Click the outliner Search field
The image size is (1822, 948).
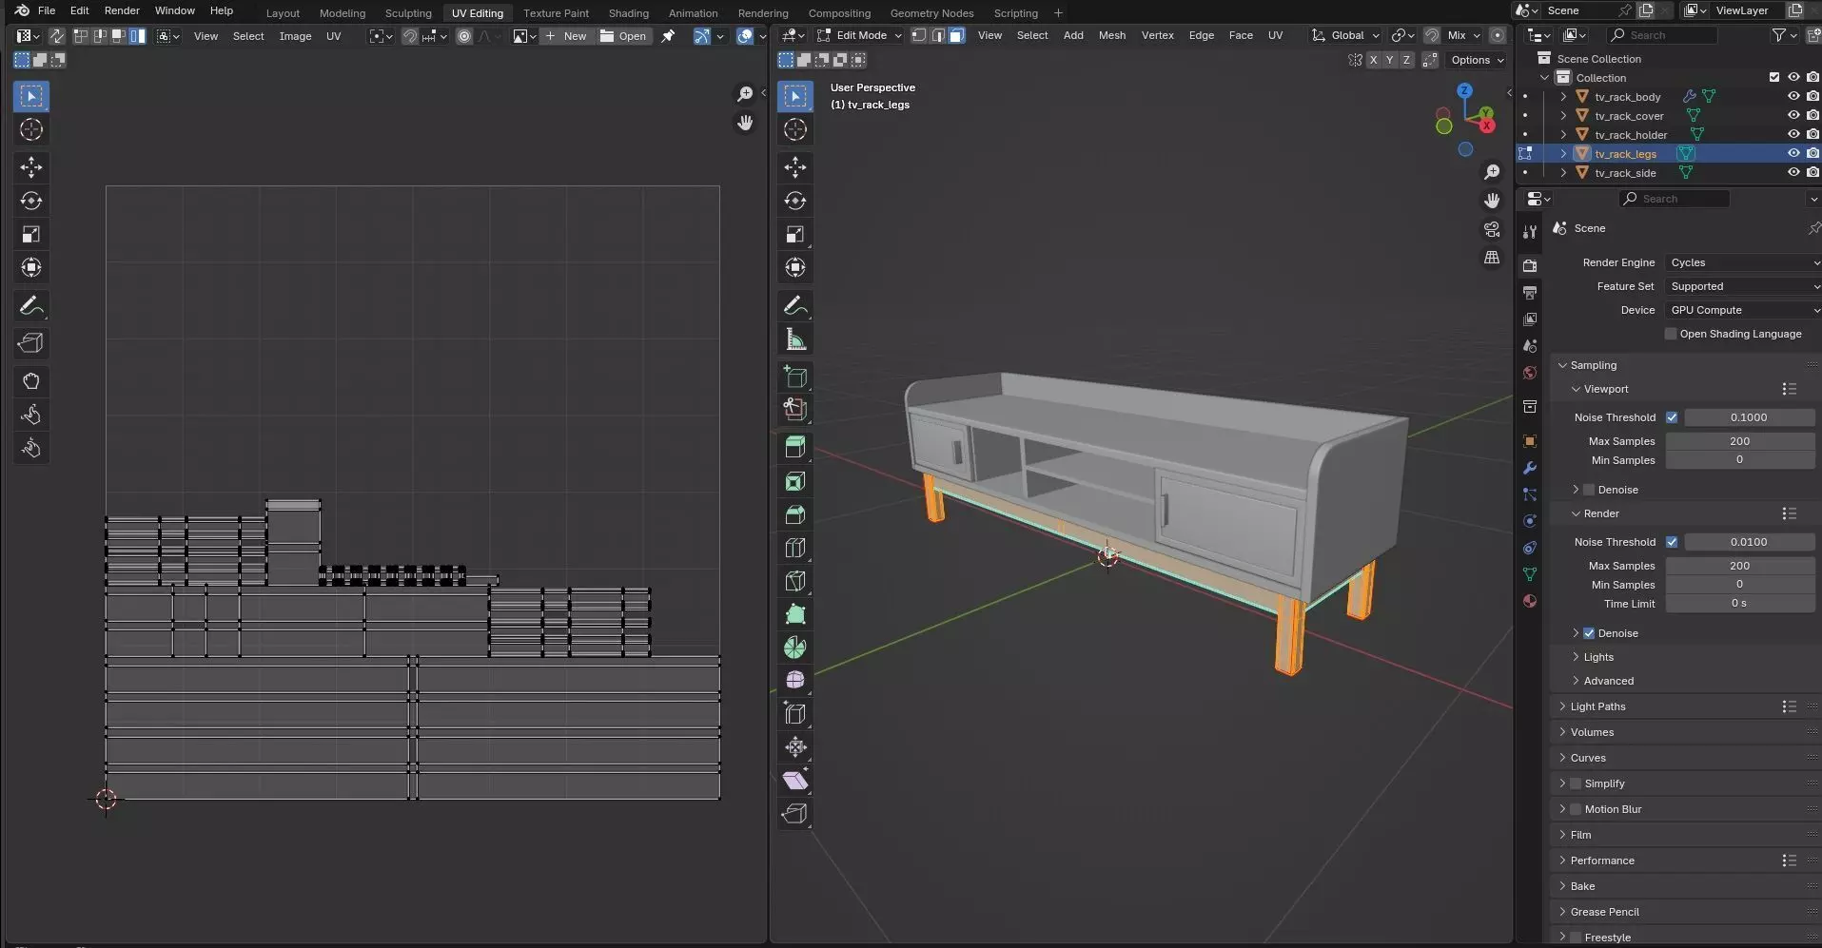1661,35
